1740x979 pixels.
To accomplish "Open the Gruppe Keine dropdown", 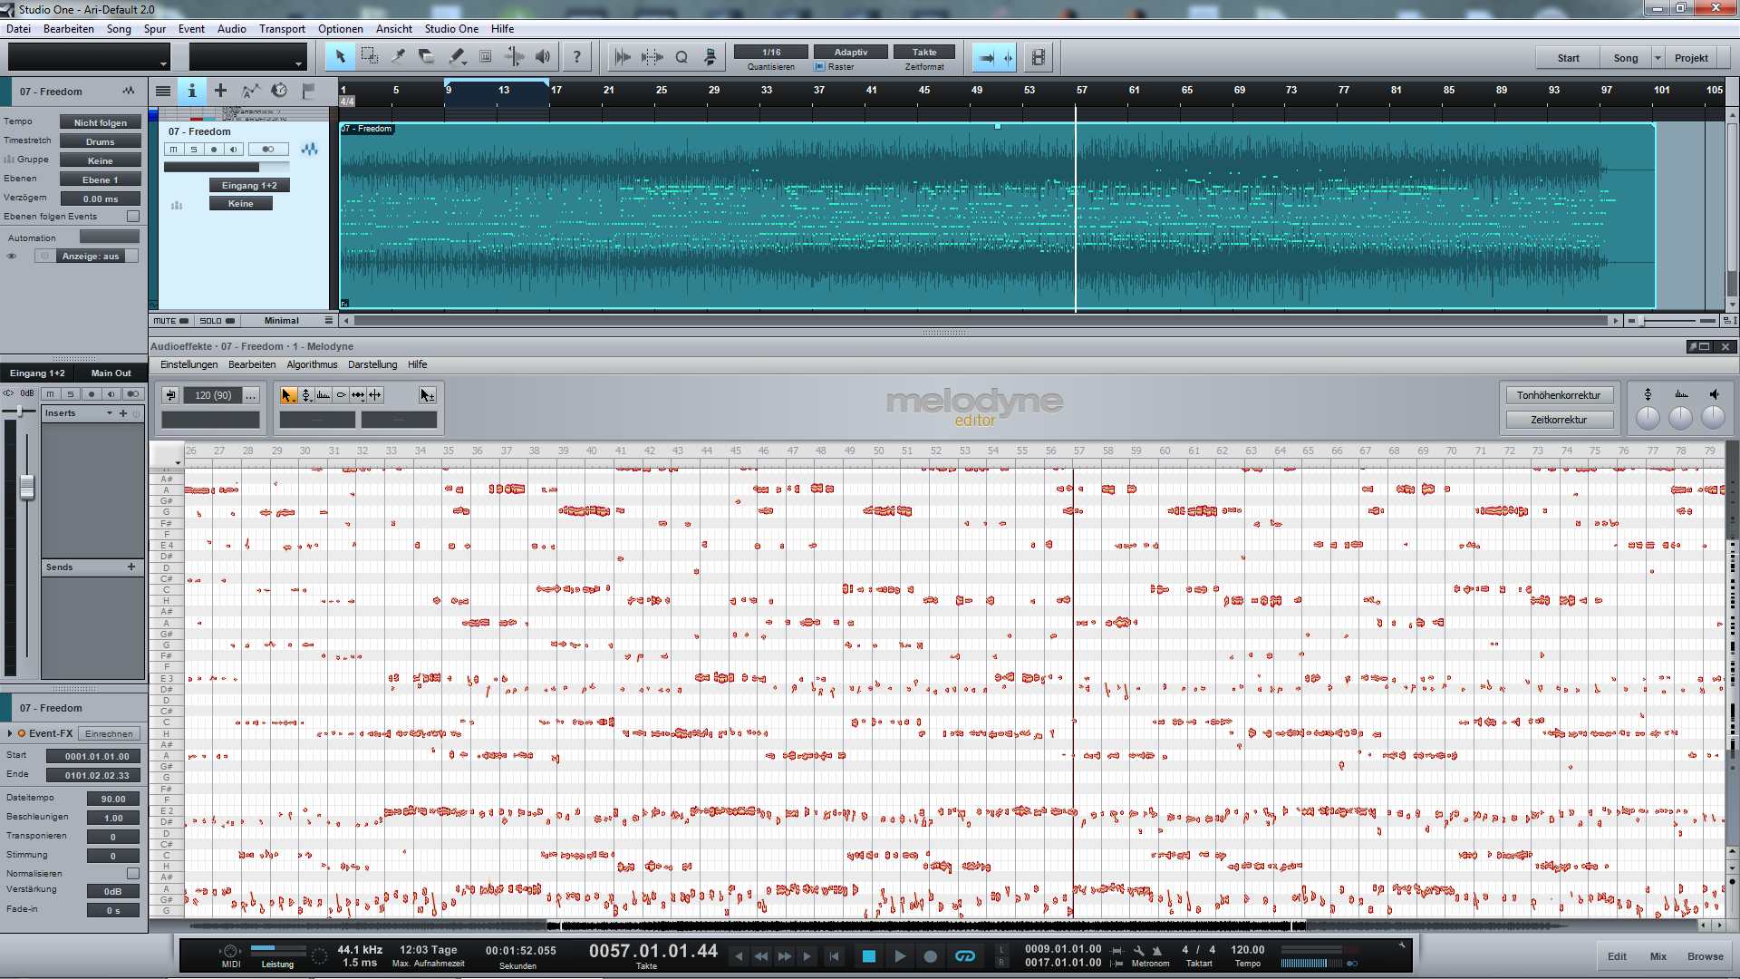I will click(x=101, y=160).
